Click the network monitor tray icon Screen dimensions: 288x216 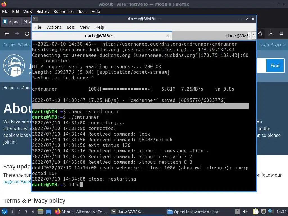[x=263, y=211]
